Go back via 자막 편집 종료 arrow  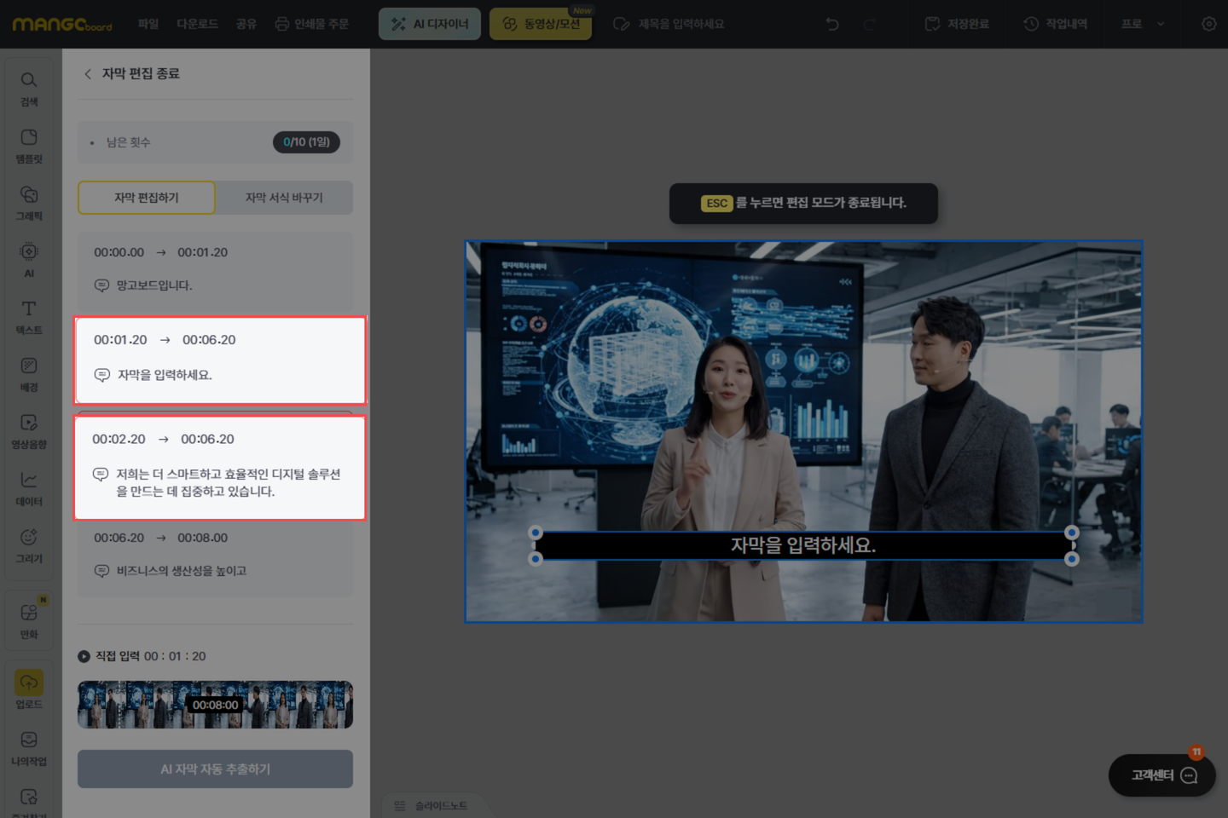(88, 74)
